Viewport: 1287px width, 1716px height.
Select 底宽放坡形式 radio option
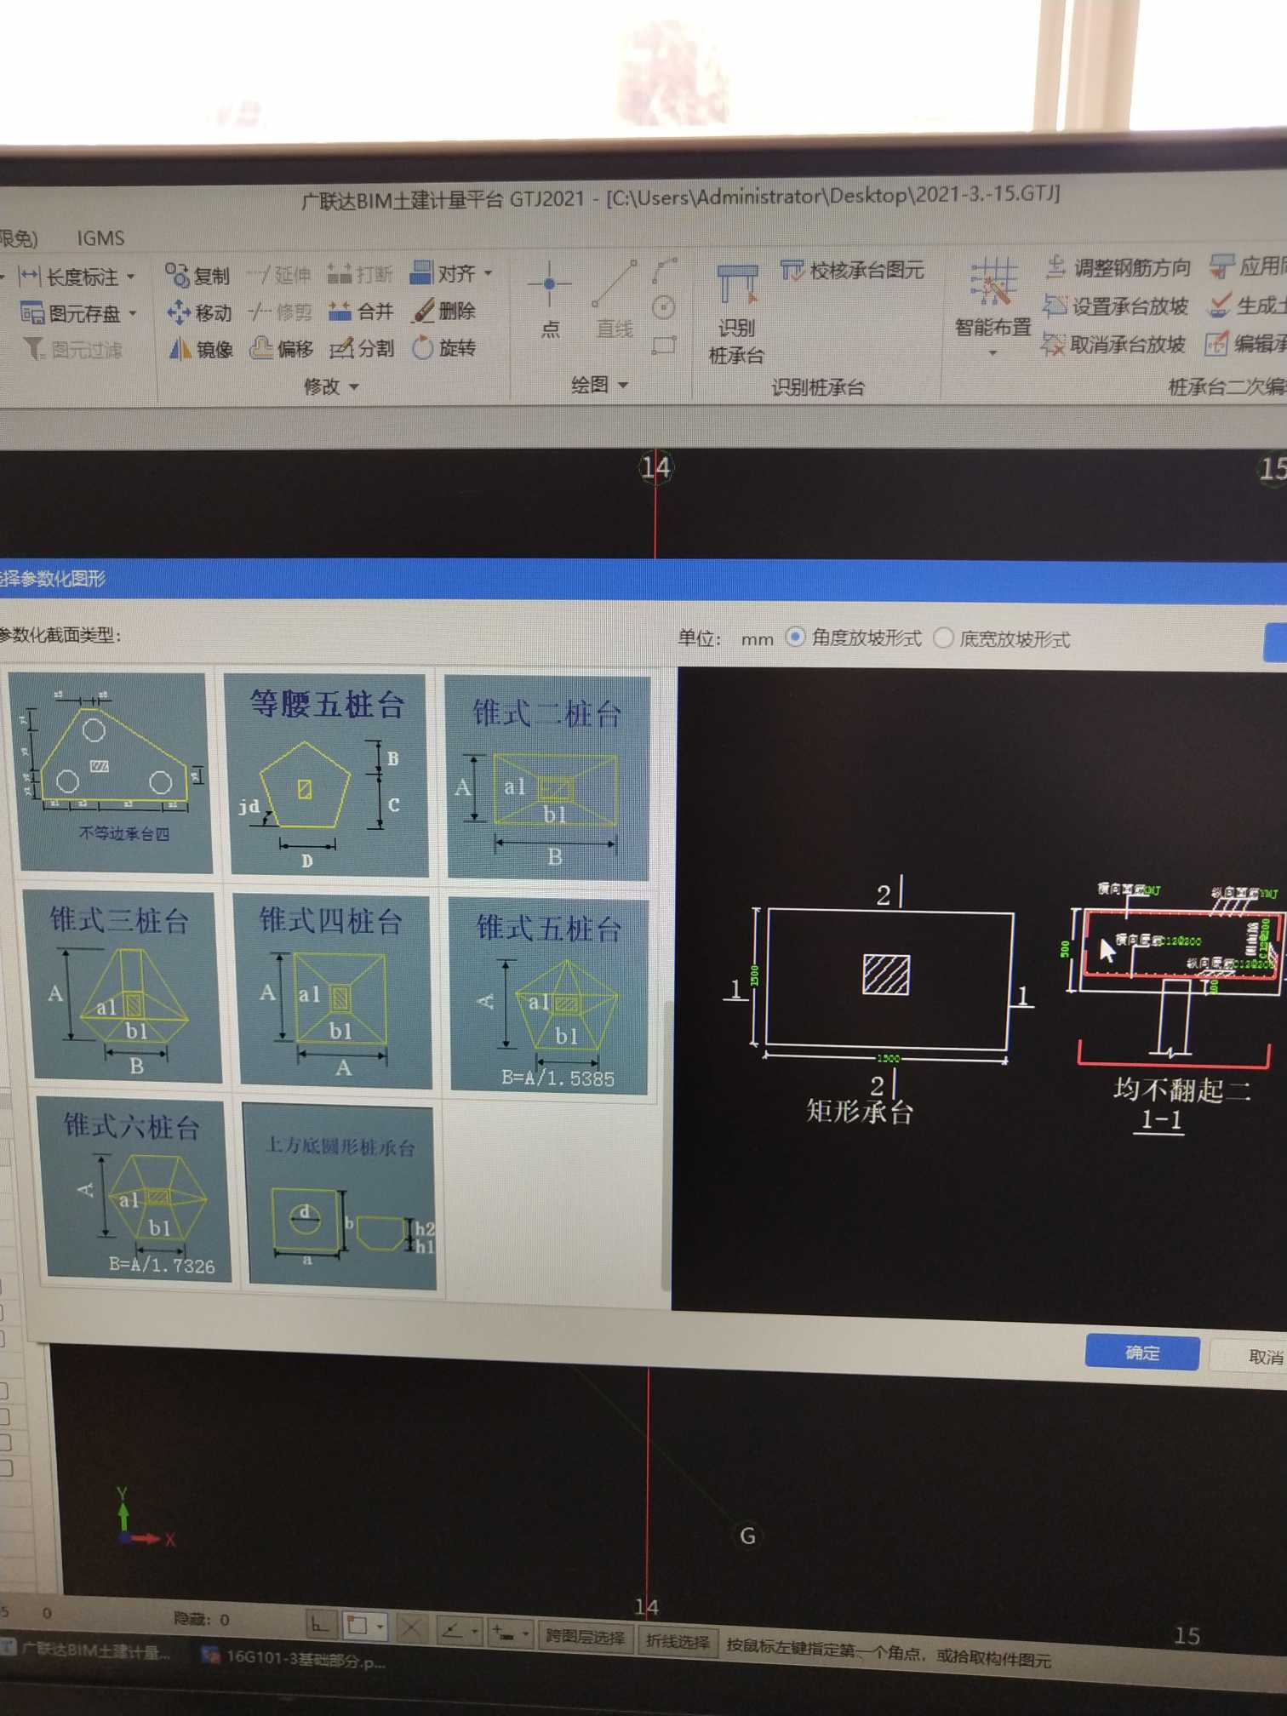(1002, 638)
